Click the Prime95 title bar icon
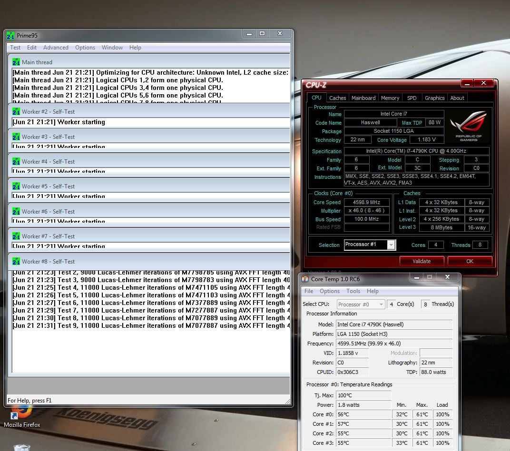This screenshot has width=510, height=451. [x=10, y=36]
